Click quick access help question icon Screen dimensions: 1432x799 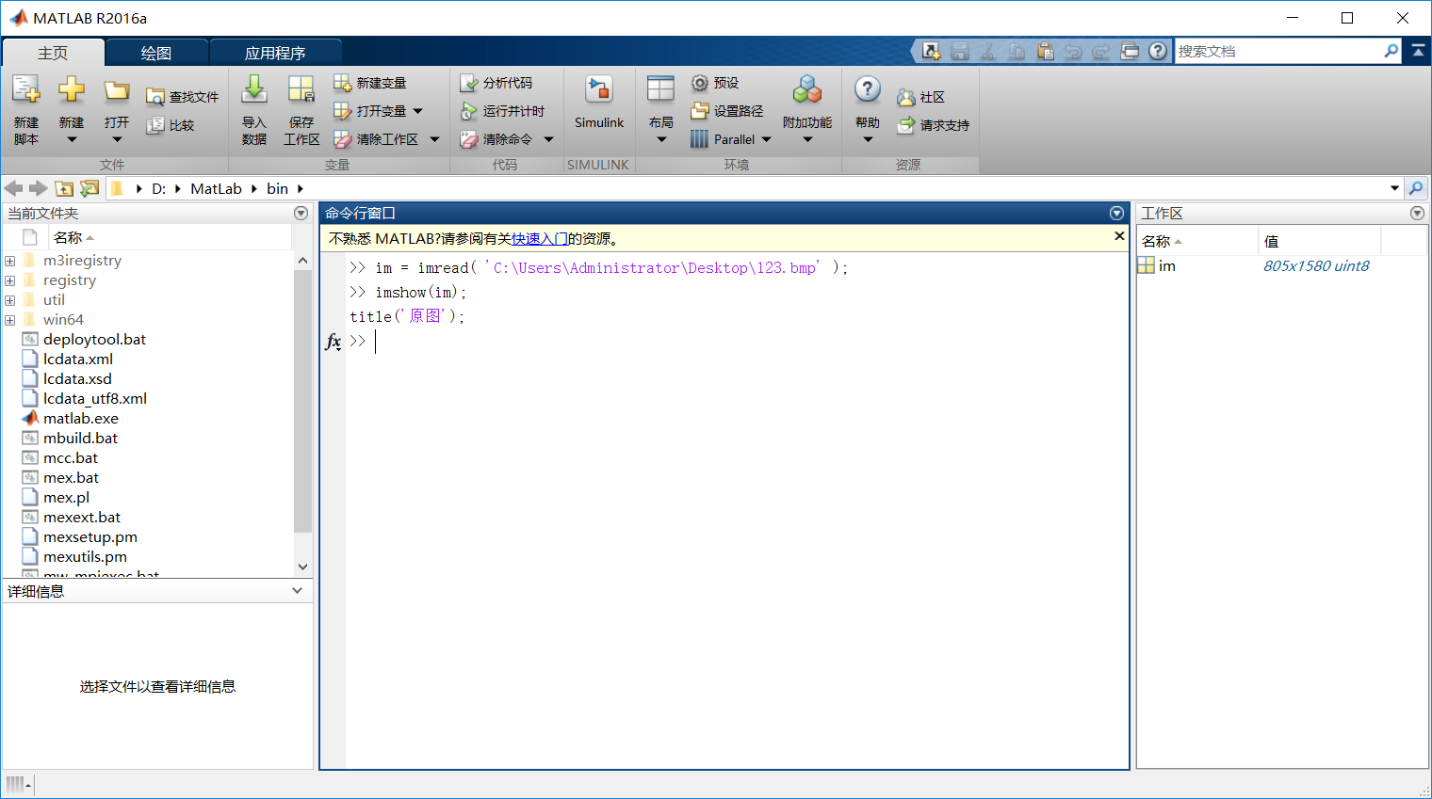[1158, 51]
